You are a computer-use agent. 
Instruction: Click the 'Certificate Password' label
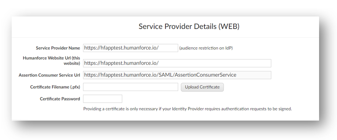(60, 99)
